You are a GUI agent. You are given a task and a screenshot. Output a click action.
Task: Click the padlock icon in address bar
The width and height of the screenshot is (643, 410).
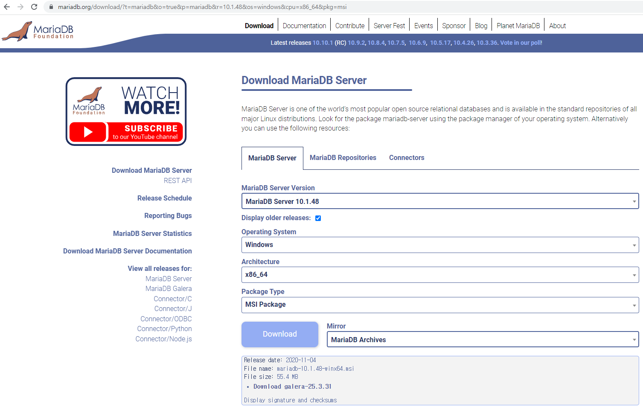click(51, 7)
